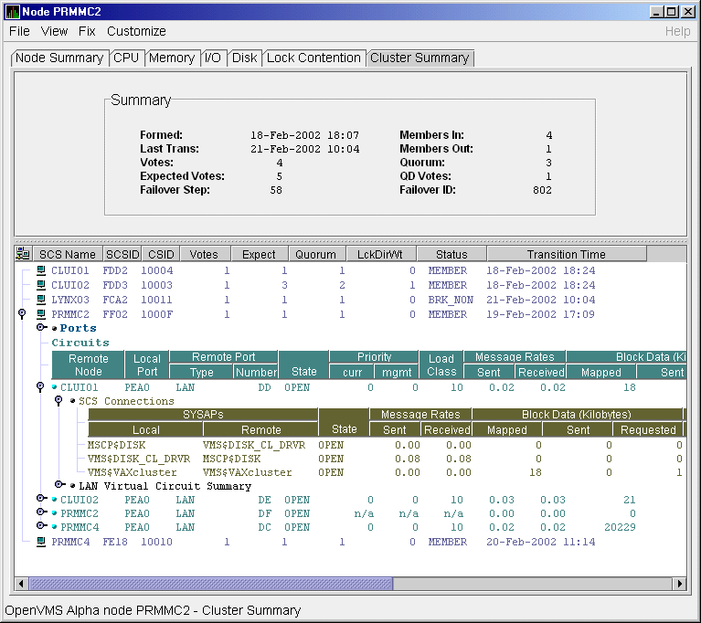Switch to the Memory tab
The image size is (701, 623).
coord(172,58)
